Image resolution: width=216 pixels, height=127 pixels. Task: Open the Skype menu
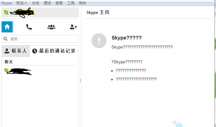(x=6, y=3)
